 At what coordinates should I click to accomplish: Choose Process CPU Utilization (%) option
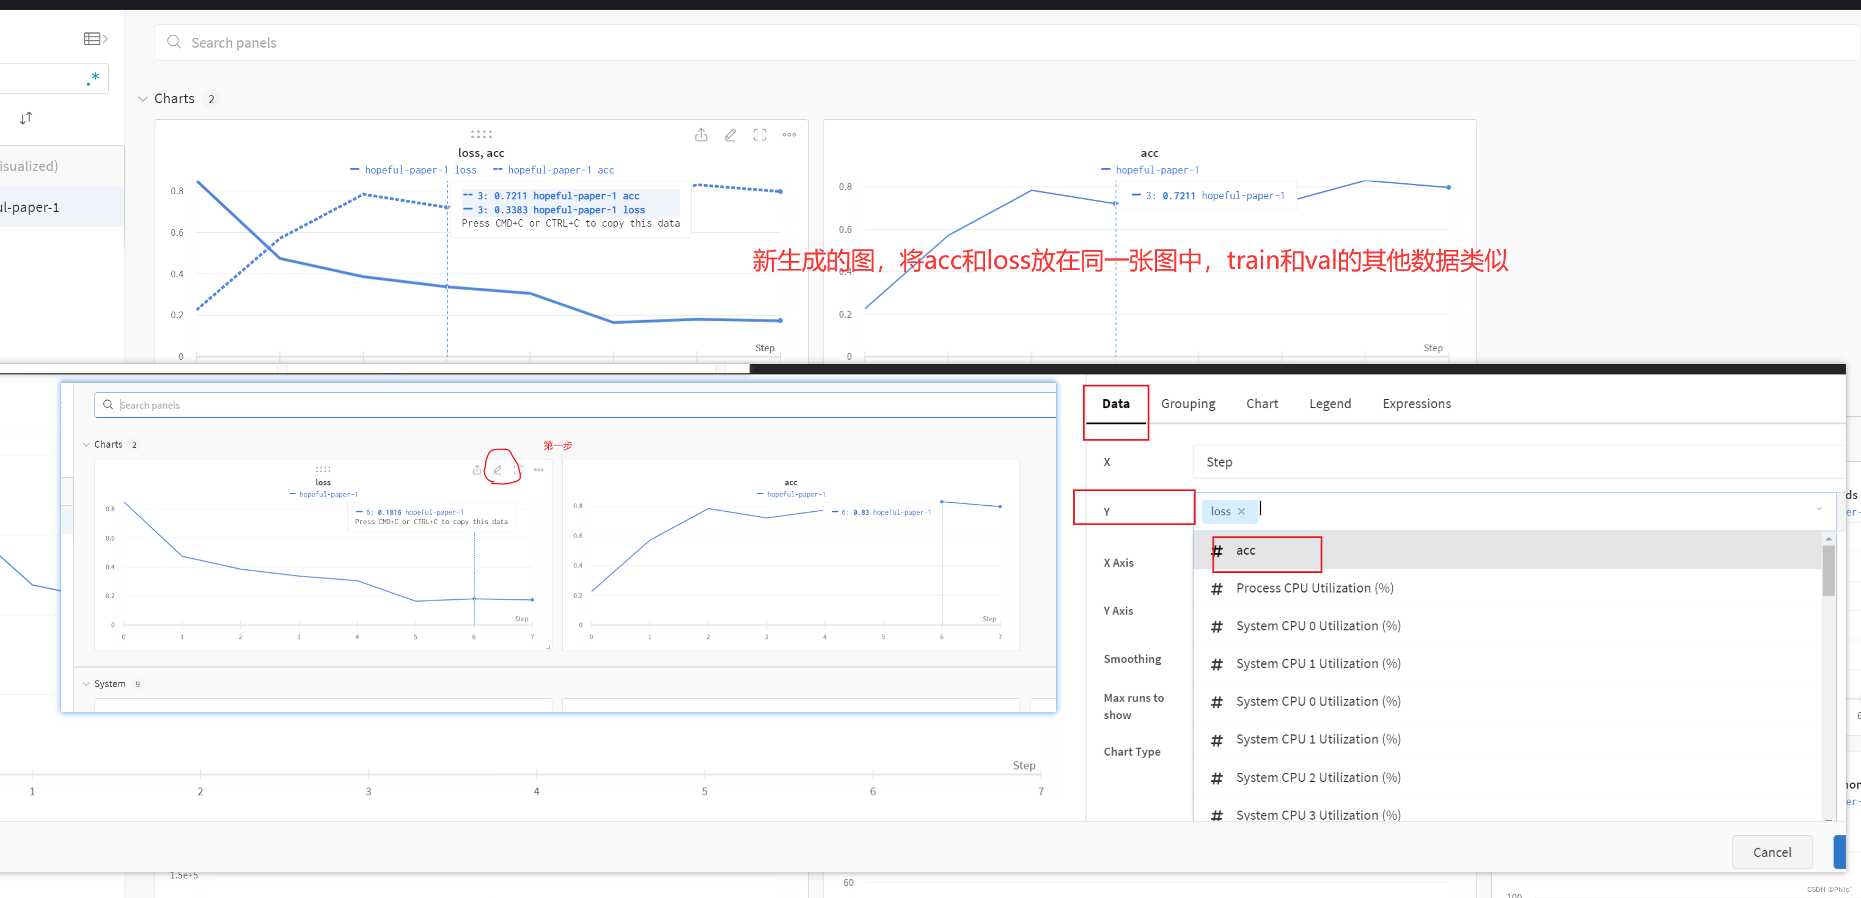[x=1314, y=588]
